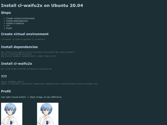Click the virtualenv command code line
The image size is (167, 125).
[23, 39]
